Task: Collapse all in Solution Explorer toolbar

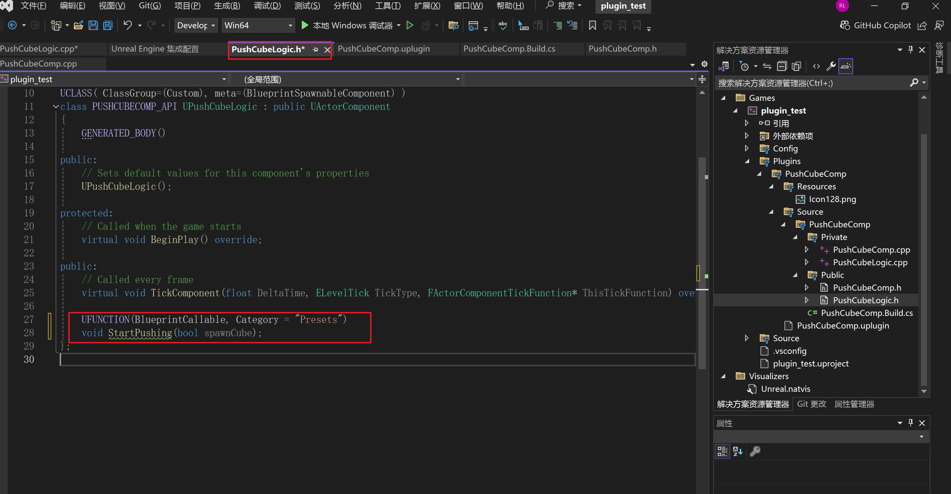Action: (782, 66)
